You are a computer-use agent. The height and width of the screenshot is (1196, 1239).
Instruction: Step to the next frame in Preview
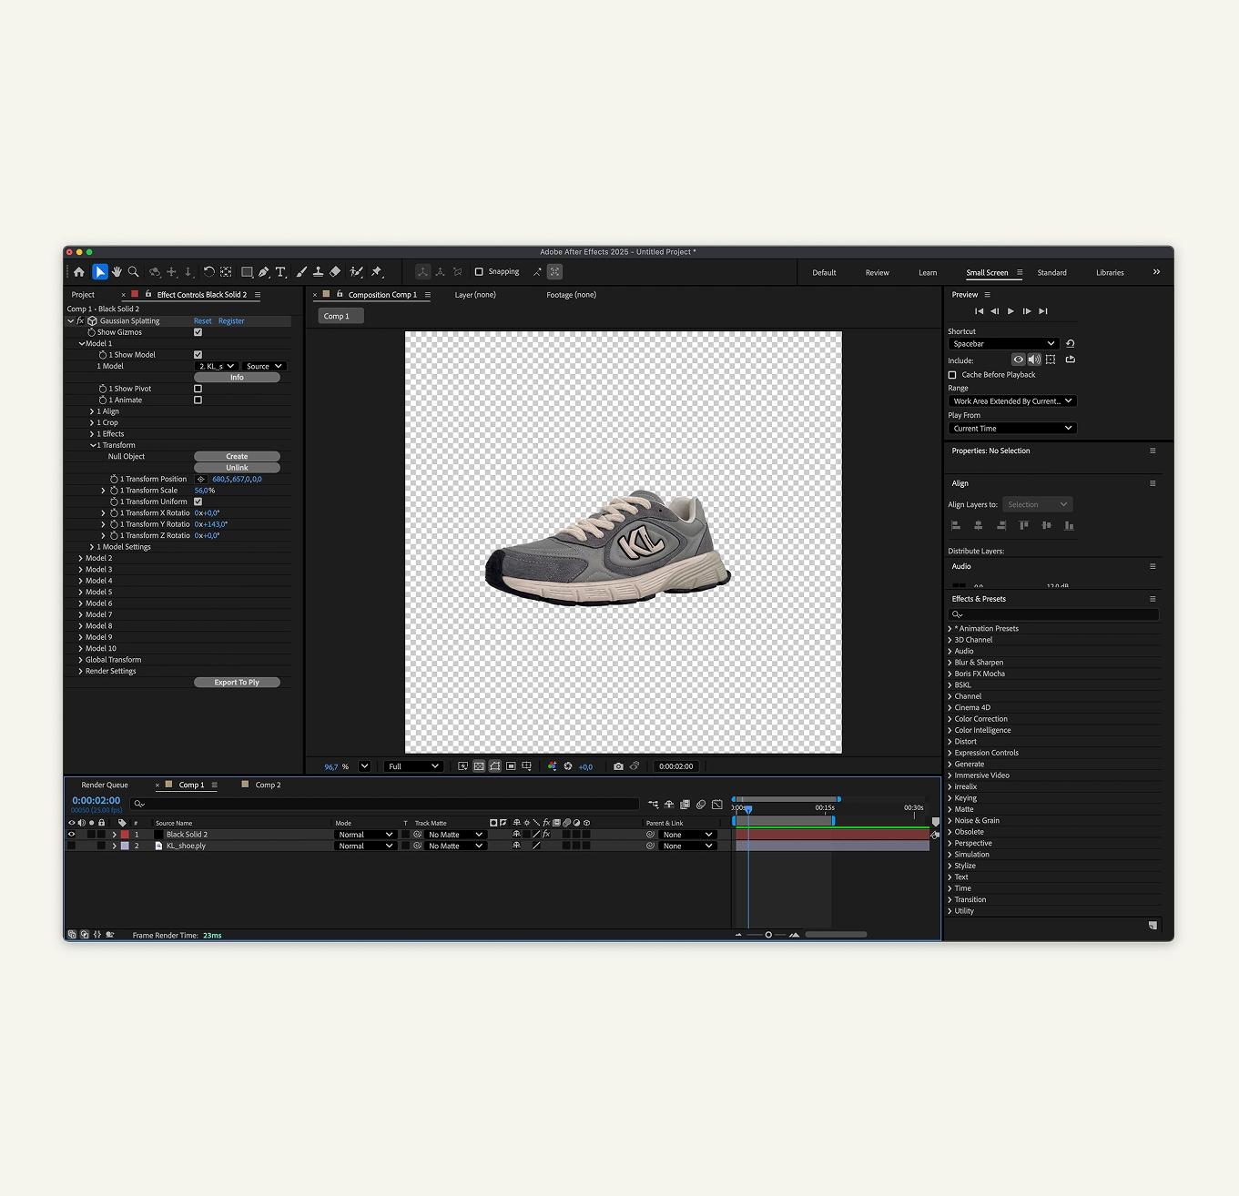(1027, 311)
